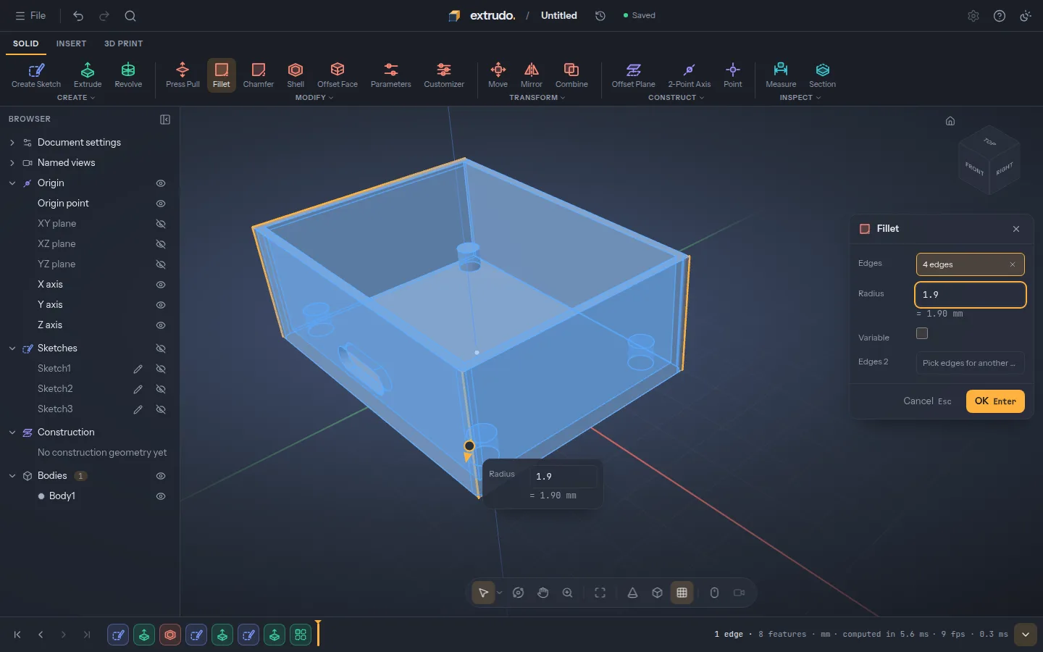Launch the Customizer tool
Viewport: 1043px width, 652px height.
[x=444, y=75]
